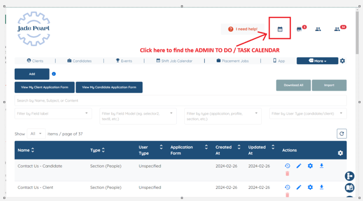Image resolution: width=363 pixels, height=201 pixels.
Task: Click View My Client Application Form
Action: tap(45, 87)
